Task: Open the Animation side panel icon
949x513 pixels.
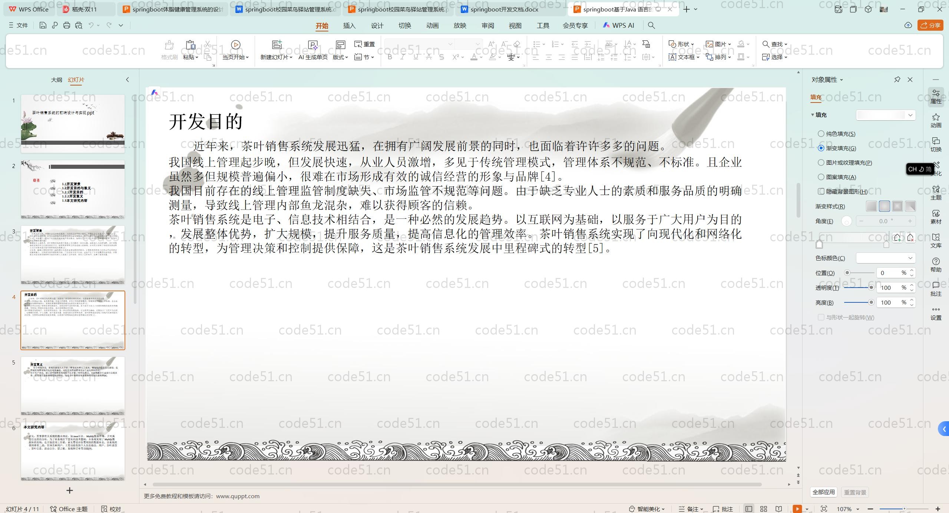Action: click(936, 120)
